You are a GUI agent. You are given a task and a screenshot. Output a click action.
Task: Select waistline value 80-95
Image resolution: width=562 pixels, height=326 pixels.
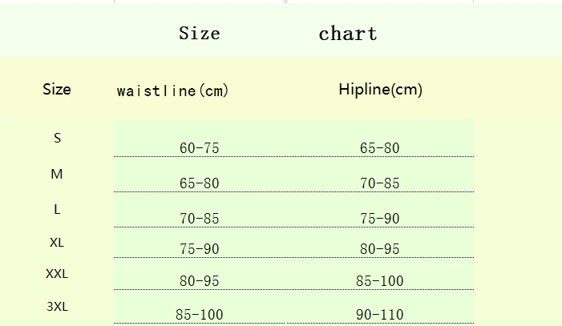point(200,281)
